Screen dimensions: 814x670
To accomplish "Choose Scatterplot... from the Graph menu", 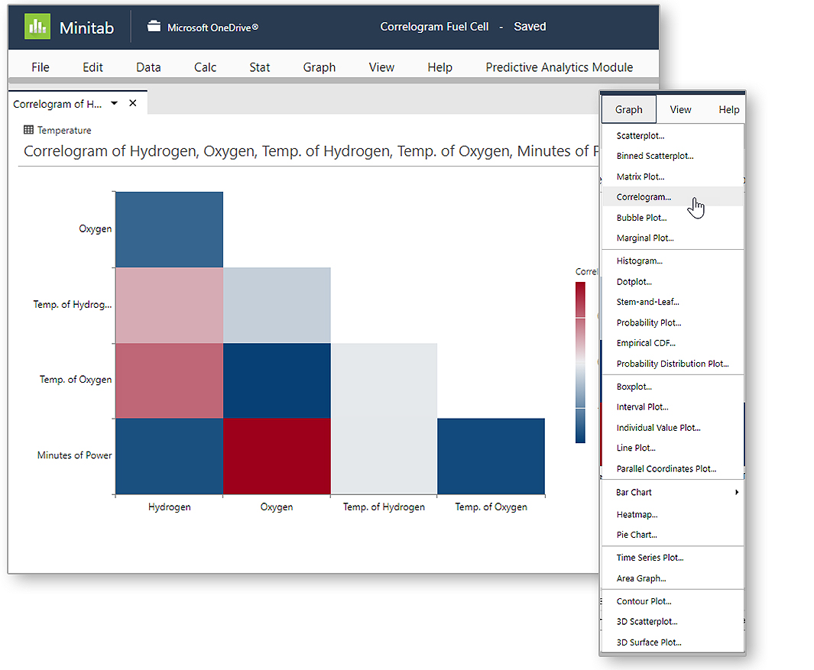I will 673,135.
